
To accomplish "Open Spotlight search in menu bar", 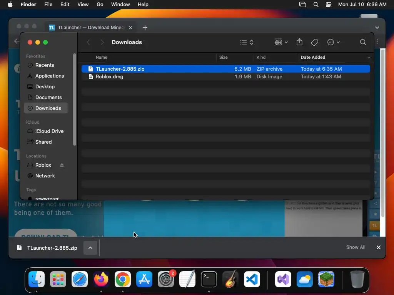I will tap(316, 5).
